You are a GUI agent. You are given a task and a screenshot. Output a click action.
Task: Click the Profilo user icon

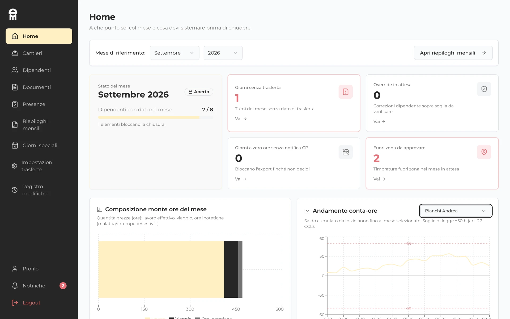coord(15,269)
